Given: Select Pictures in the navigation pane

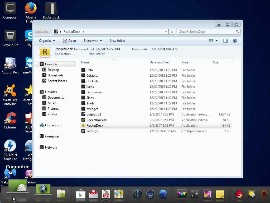Looking at the screenshot, I should point(51,109).
